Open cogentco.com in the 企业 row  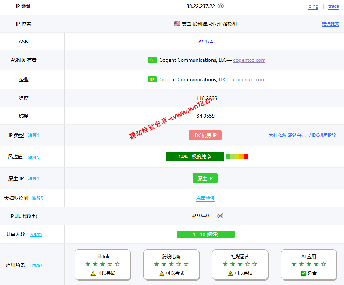click(249, 80)
